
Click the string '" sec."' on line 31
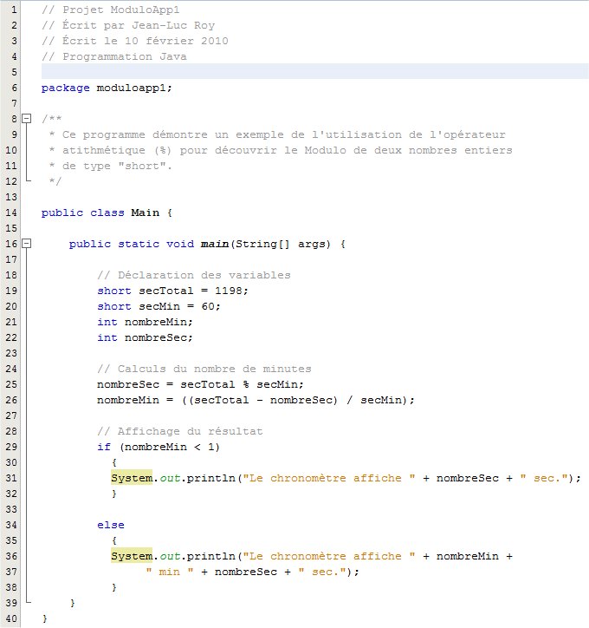click(544, 478)
